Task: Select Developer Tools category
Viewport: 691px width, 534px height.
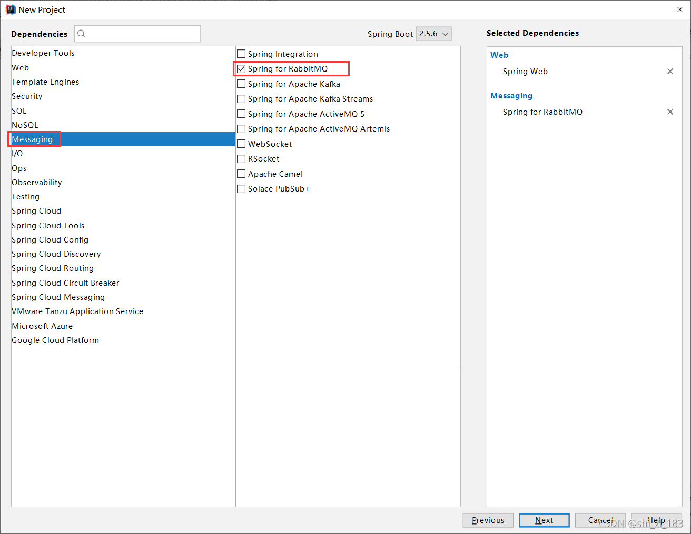Action: (x=123, y=53)
